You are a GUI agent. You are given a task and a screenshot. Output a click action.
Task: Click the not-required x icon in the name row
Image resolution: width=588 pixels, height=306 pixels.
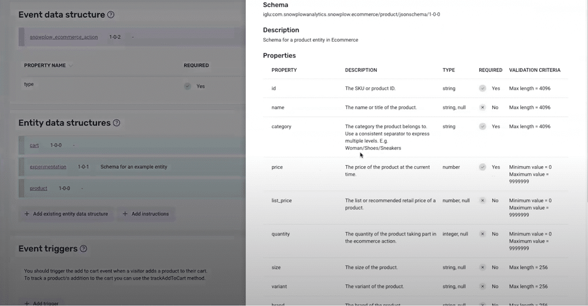[483, 107]
